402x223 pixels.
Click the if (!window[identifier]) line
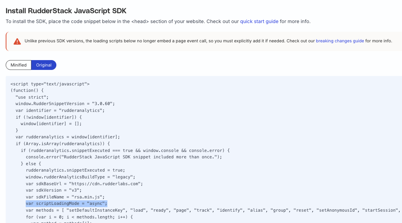pos(49,117)
